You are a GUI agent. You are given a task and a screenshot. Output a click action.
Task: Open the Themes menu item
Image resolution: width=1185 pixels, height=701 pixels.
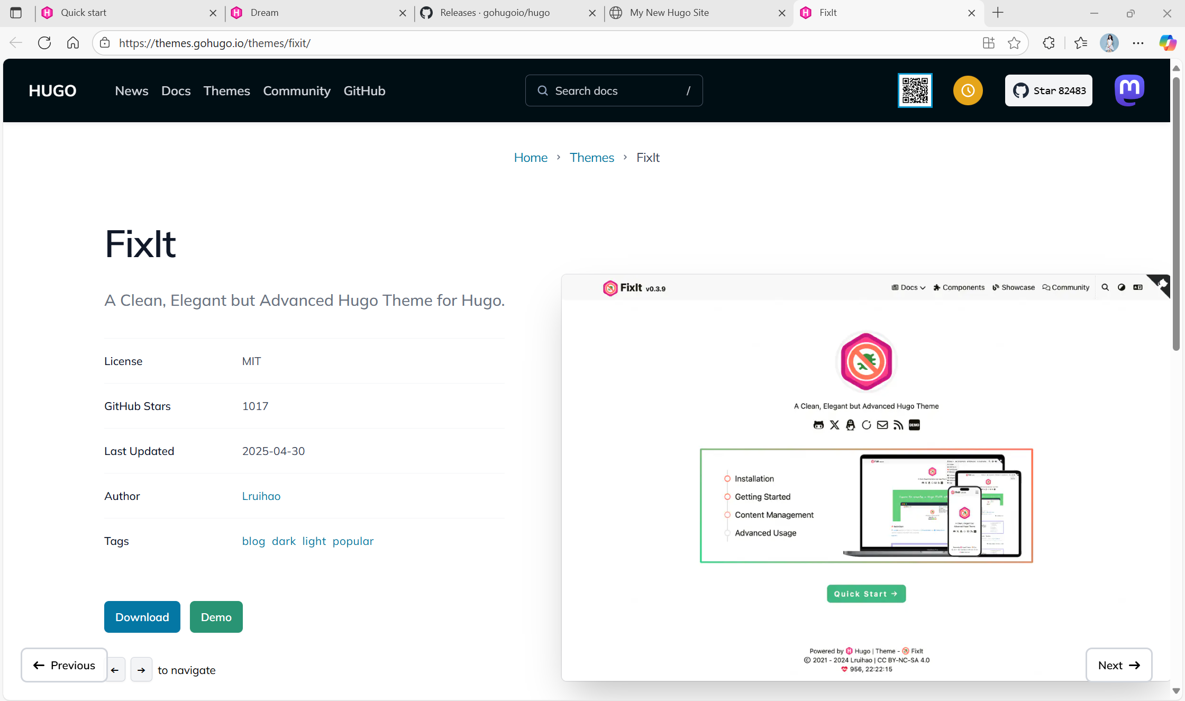[226, 91]
